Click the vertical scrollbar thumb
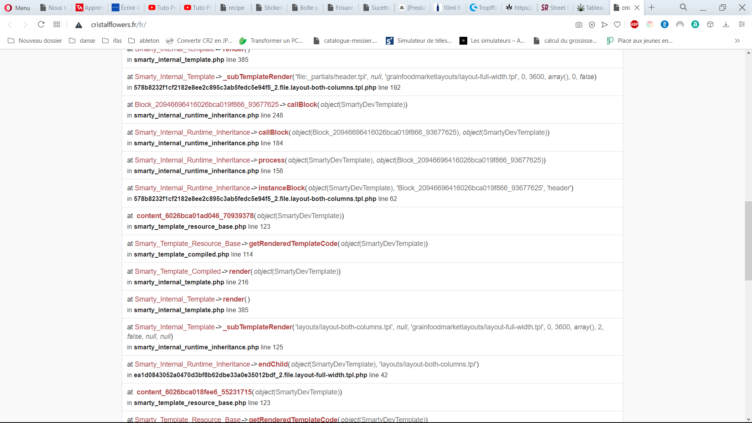752x423 pixels. pyautogui.click(x=748, y=240)
